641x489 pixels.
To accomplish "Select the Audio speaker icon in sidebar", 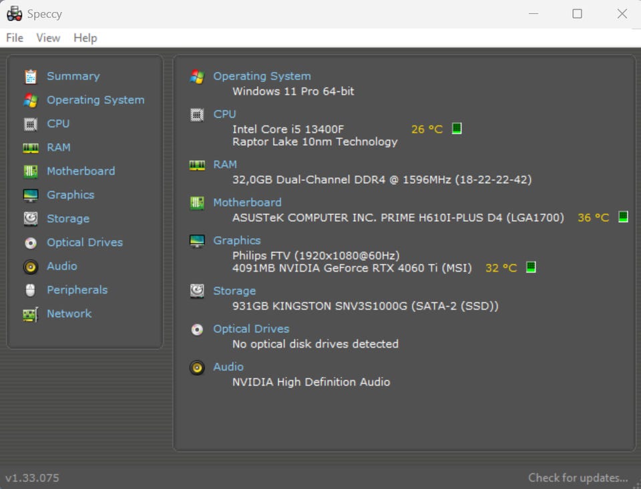I will [x=31, y=267].
